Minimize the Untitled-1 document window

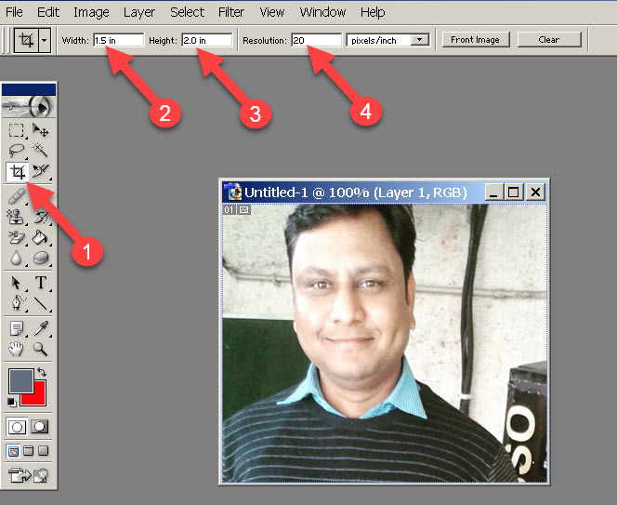coord(493,193)
